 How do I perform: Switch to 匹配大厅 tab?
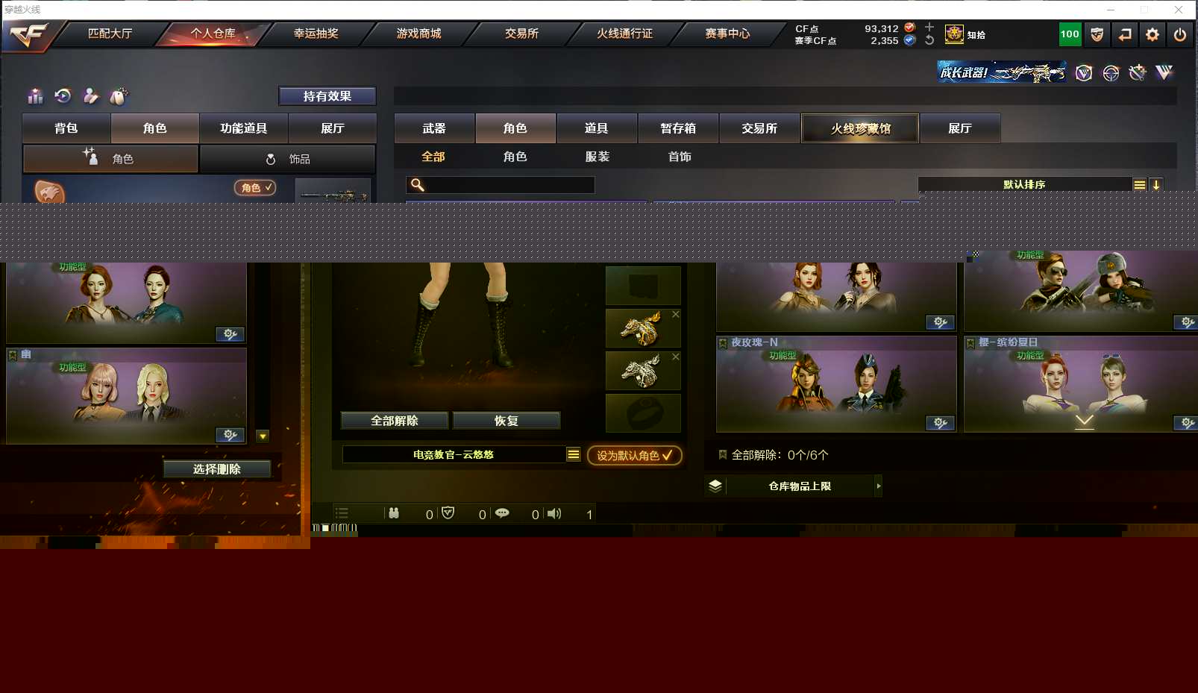coord(110,34)
